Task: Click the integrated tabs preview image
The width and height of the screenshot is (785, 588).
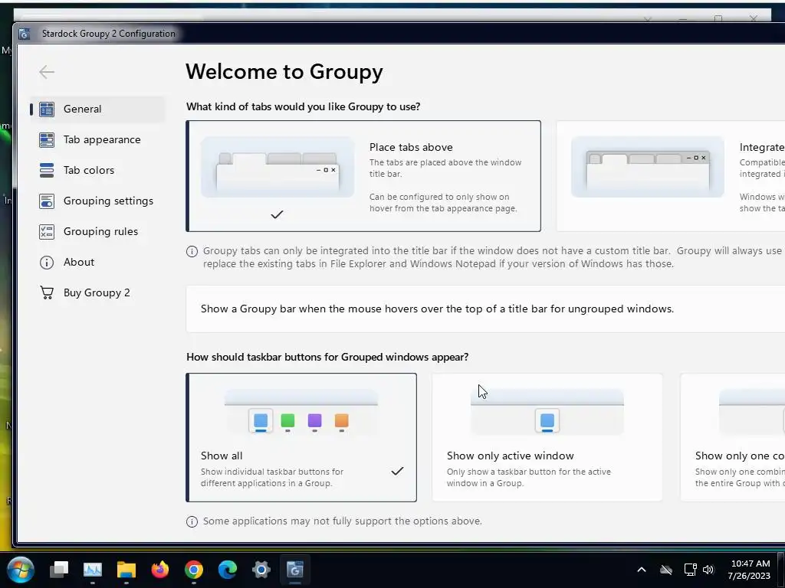Action: 647,167
